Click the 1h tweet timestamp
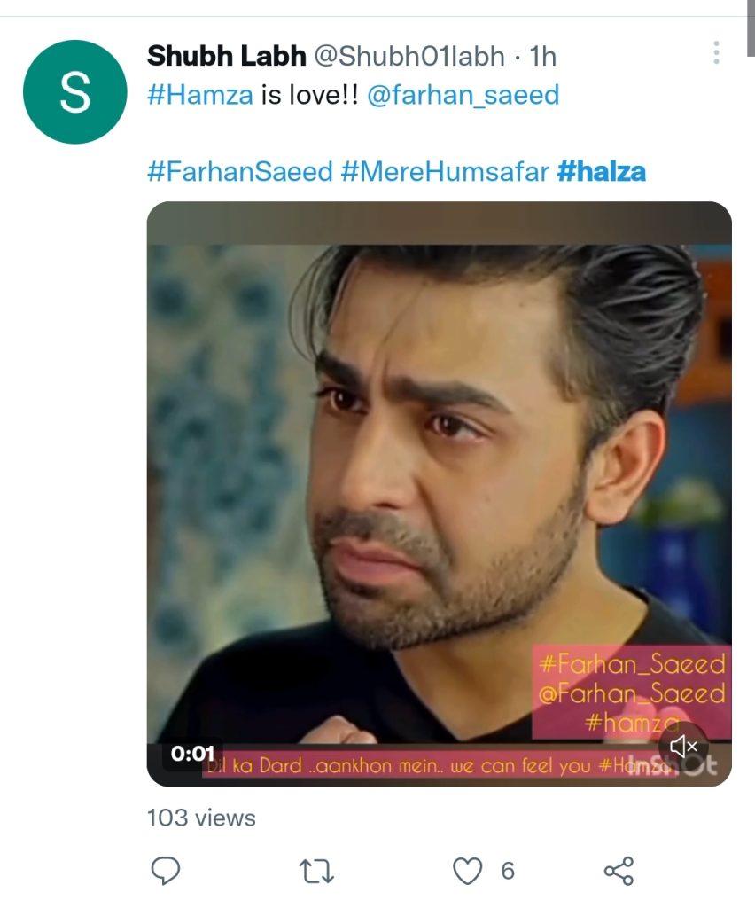The image size is (755, 908). click(x=542, y=55)
